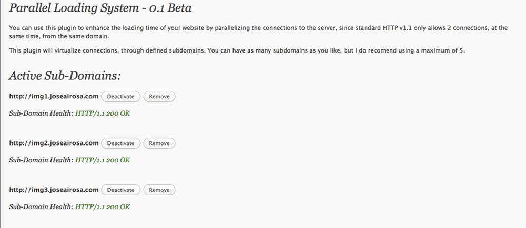Click the http://img1.joseairosa.com URL text
The height and width of the screenshot is (228, 526).
click(54, 96)
